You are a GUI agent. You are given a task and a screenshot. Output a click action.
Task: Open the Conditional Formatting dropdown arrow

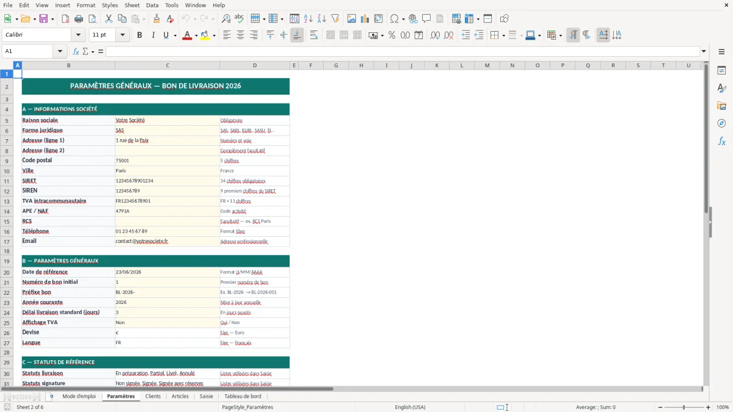coord(560,35)
